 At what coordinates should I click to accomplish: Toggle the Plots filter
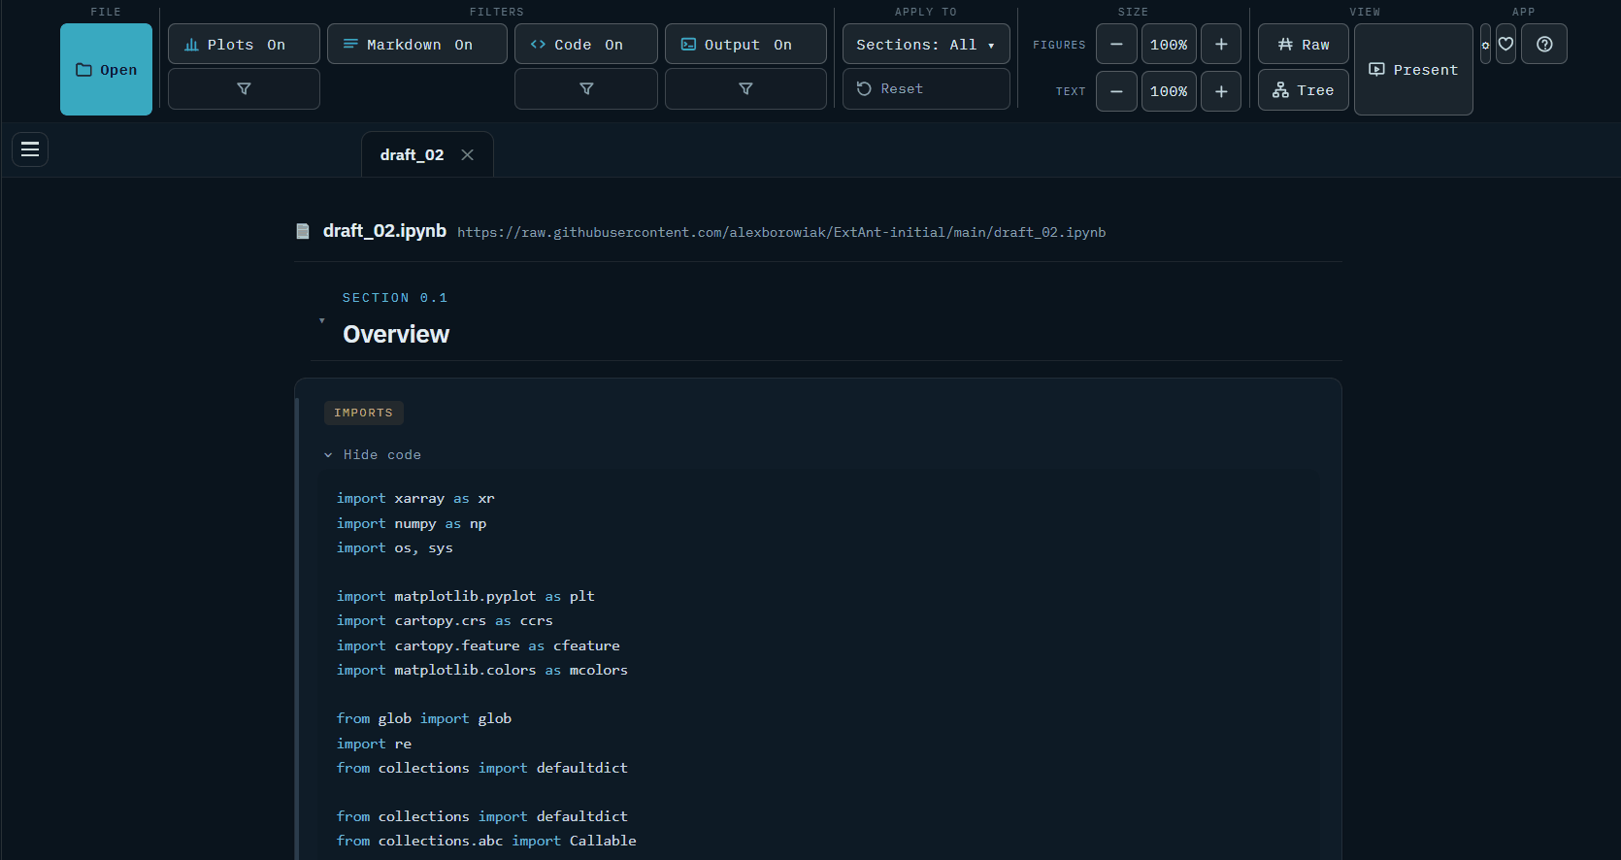tap(244, 45)
